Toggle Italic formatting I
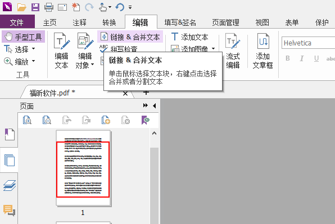This screenshot has height=224, width=335. (x=302, y=58)
